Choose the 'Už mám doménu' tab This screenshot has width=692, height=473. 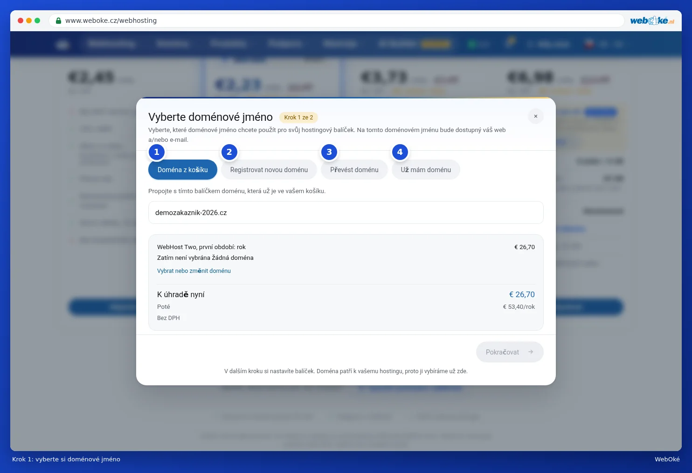click(x=426, y=170)
